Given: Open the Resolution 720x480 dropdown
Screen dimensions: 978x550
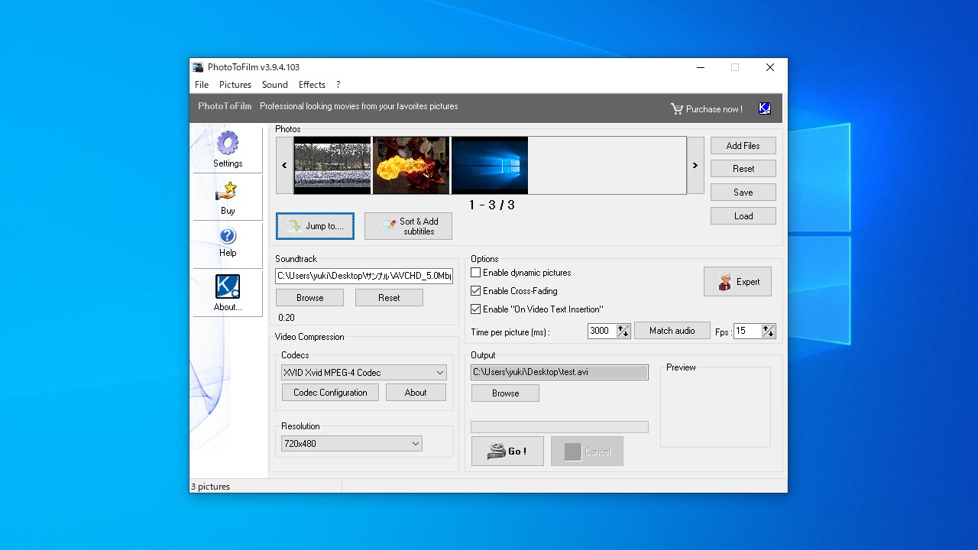Looking at the screenshot, I should click(x=351, y=444).
